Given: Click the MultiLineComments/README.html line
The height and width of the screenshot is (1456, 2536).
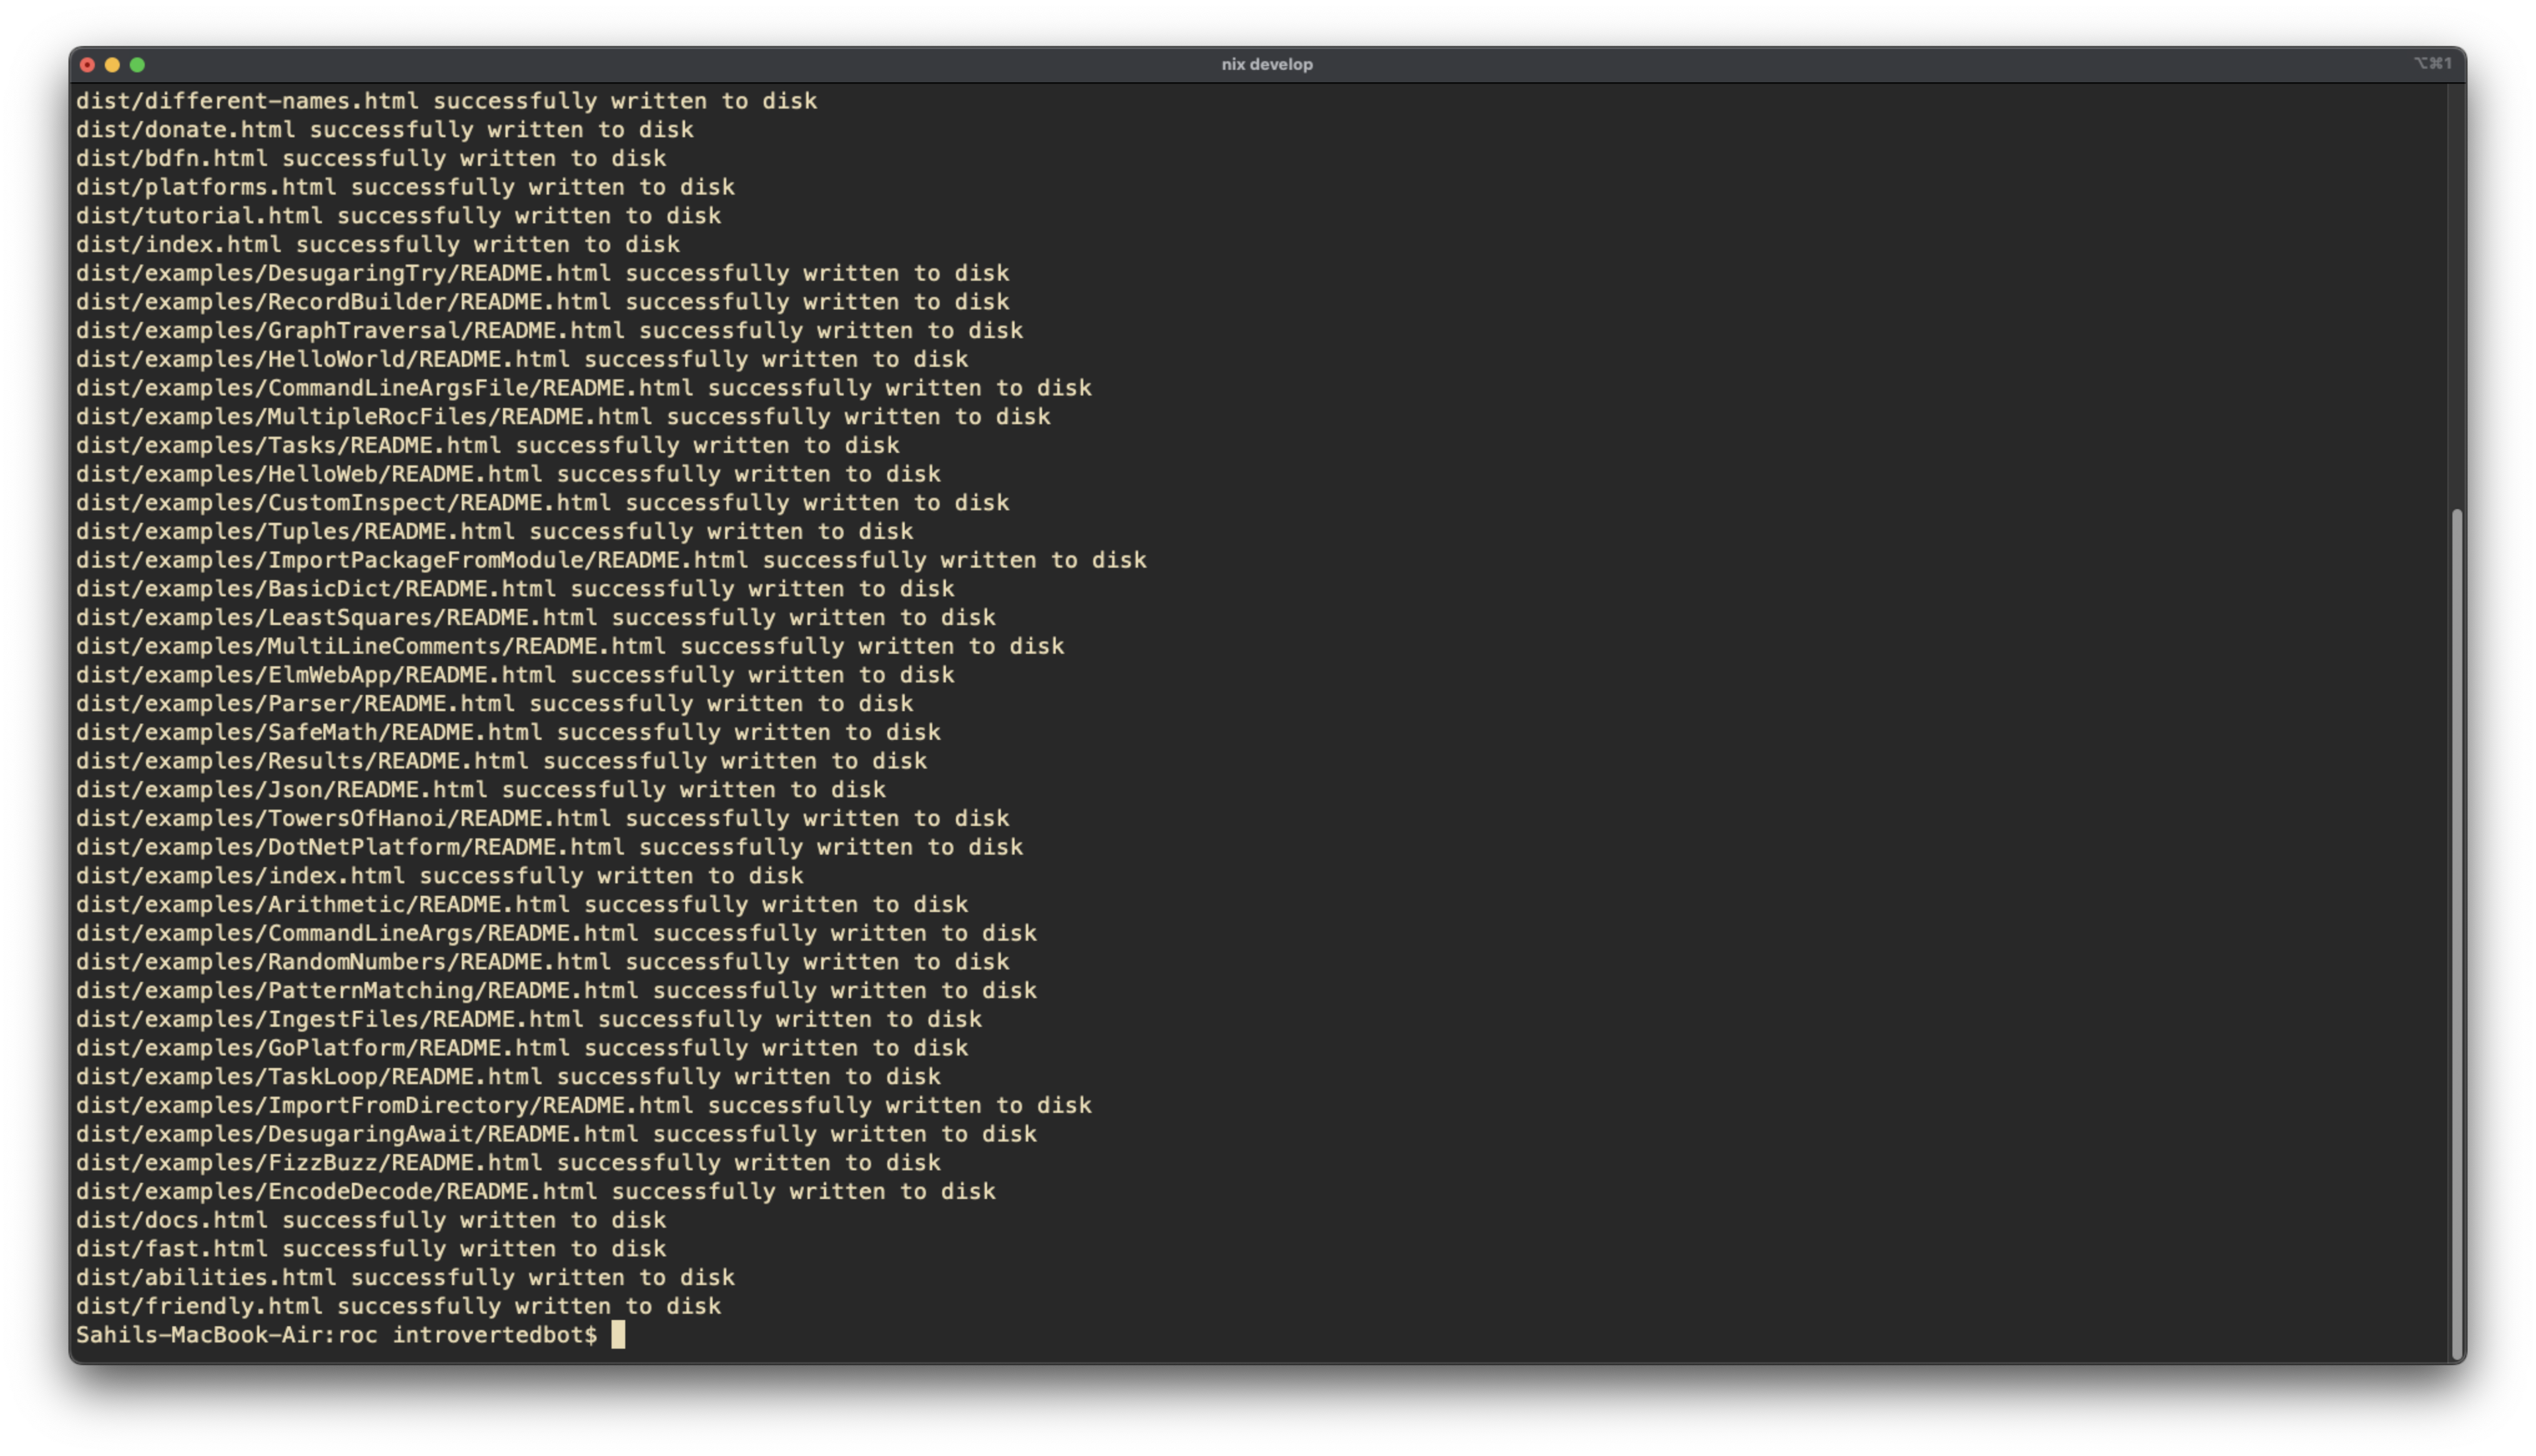Looking at the screenshot, I should point(570,646).
